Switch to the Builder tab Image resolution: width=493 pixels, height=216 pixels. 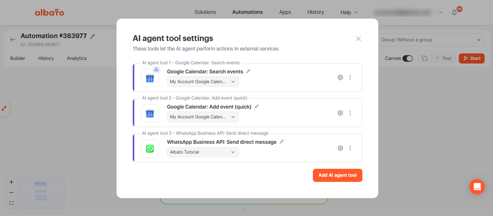click(x=18, y=58)
